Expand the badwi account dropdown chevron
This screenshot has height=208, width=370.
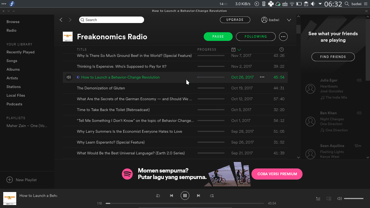click(289, 20)
